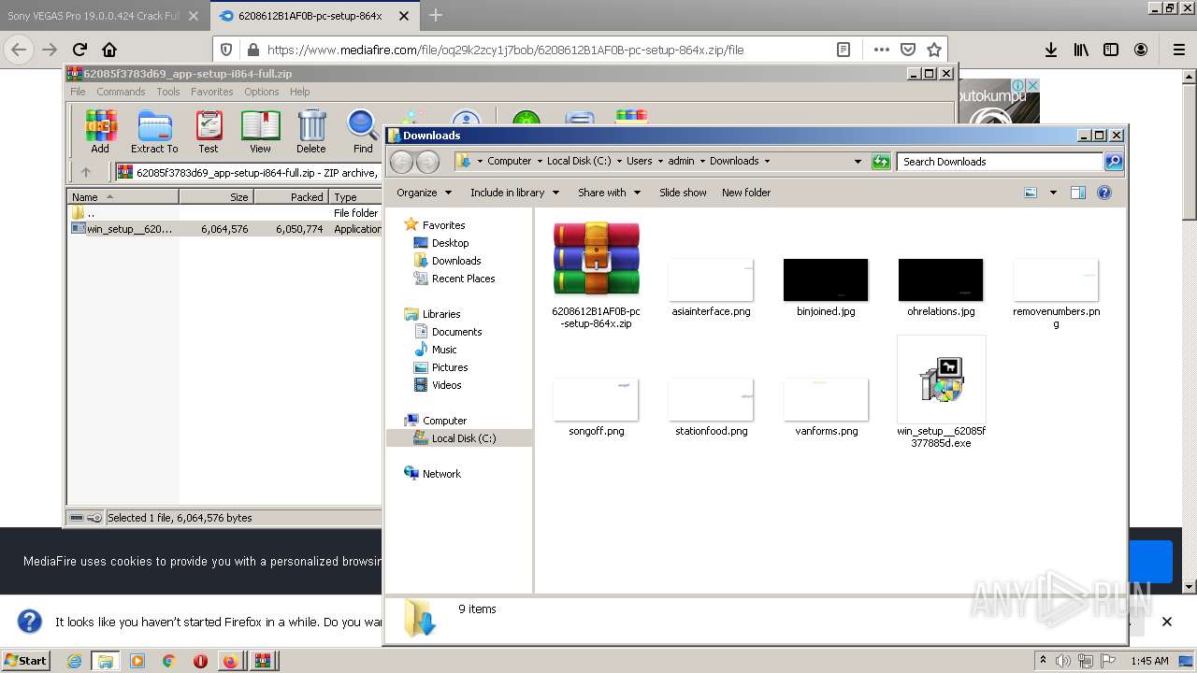Save page to Pocket icon
Image resolution: width=1197 pixels, height=673 pixels.
tap(907, 50)
